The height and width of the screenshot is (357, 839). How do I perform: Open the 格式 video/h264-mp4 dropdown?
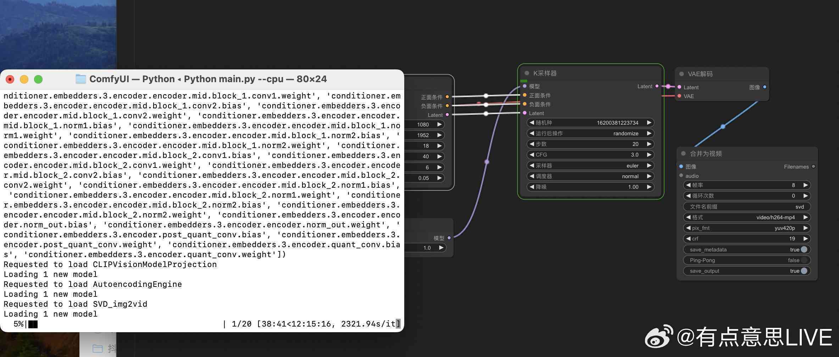click(747, 217)
